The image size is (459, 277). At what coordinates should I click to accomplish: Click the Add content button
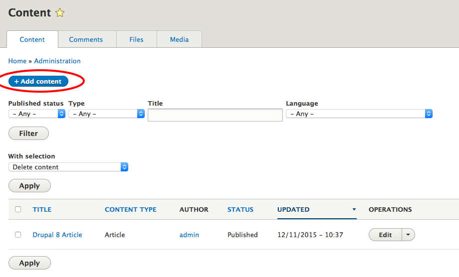38,81
